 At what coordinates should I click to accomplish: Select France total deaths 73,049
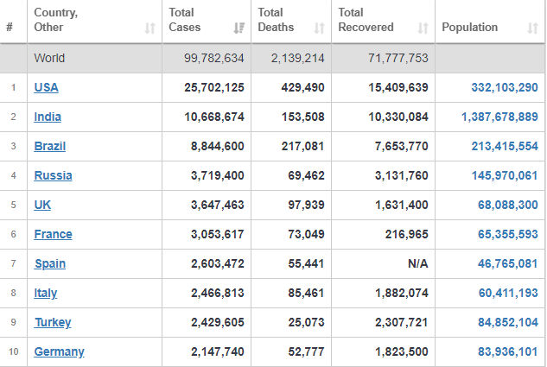click(x=306, y=234)
